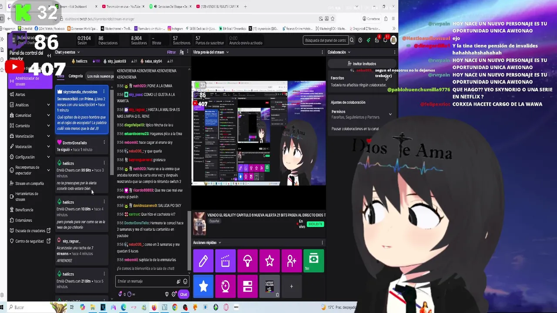Switch to the Categoría activity tab
Viewport: 557px width, 313px height.
point(75,76)
